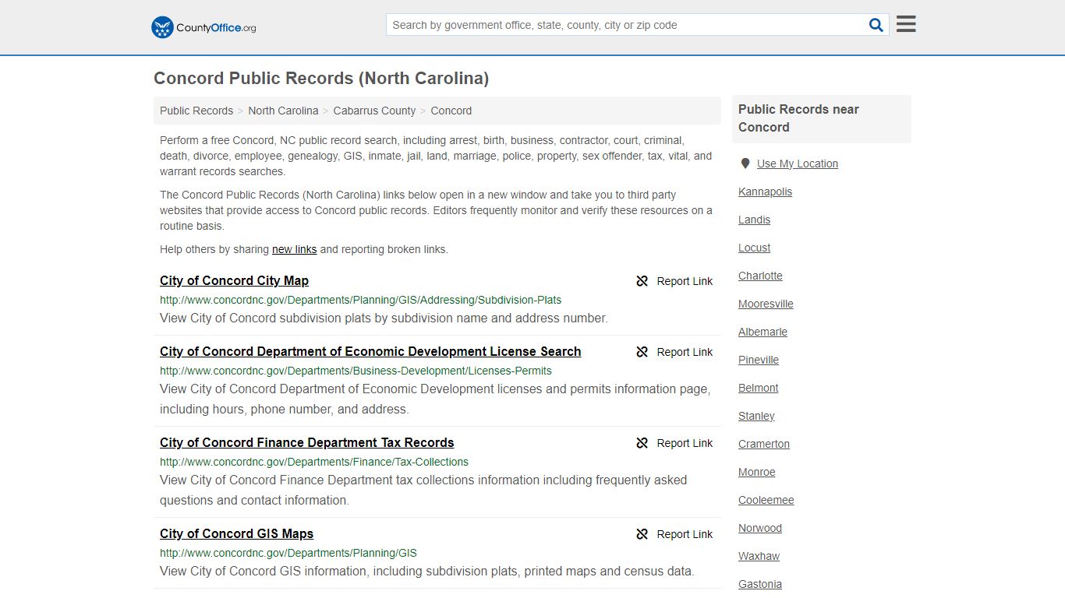Open the hamburger menu icon
1065x598 pixels.
click(906, 24)
